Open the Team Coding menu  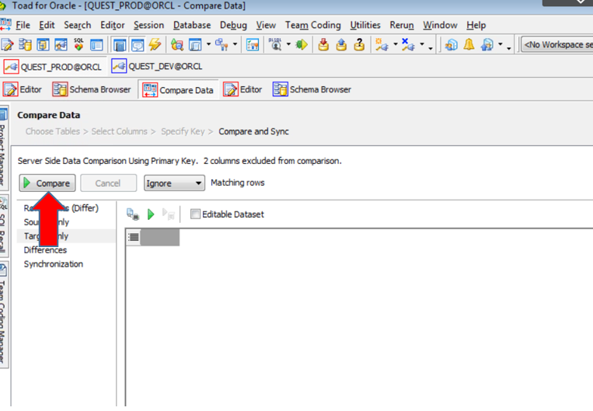[312, 26]
